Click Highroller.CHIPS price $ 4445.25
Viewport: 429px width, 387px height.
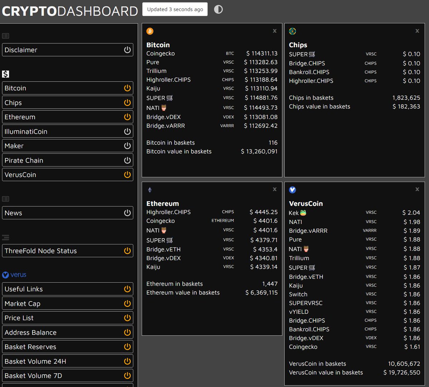[x=263, y=212]
